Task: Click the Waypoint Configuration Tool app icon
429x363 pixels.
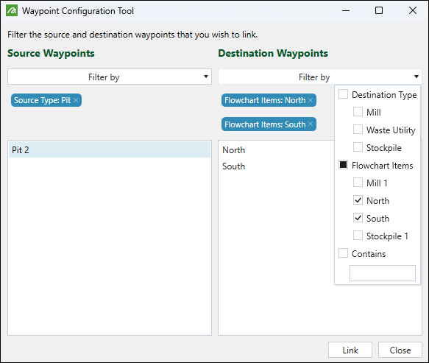Action: coord(12,10)
